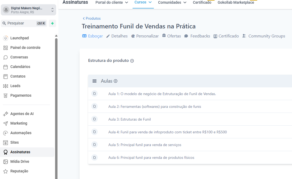Click the Pesquisar search field

24,23
